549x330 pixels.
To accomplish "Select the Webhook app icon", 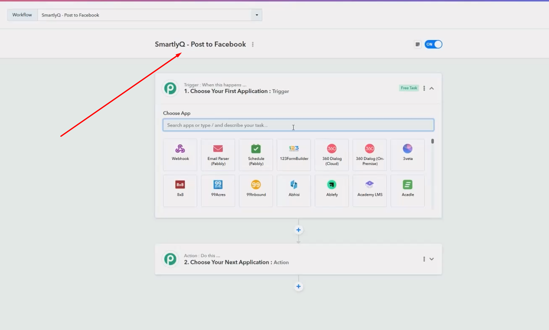I will point(180,155).
